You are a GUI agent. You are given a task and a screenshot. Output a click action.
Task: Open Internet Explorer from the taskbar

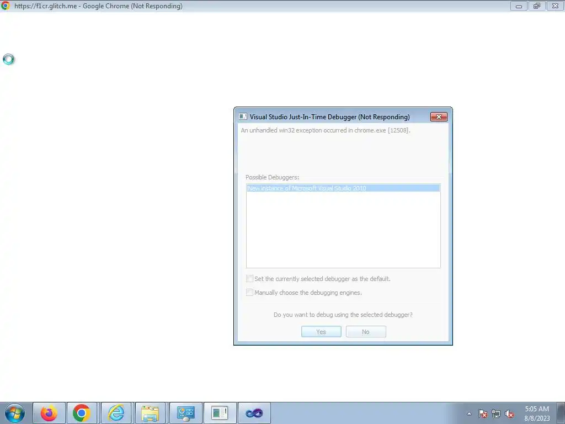116,413
